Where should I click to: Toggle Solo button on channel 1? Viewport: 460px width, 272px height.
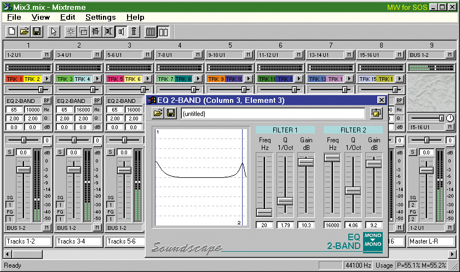pos(9,152)
